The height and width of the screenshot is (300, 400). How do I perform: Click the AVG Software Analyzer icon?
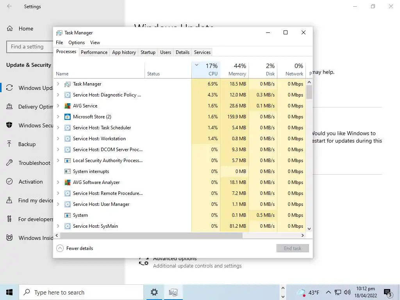click(x=67, y=182)
